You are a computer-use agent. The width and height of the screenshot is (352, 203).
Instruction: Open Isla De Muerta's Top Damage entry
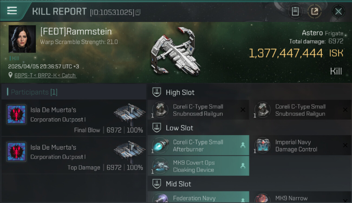(x=74, y=155)
